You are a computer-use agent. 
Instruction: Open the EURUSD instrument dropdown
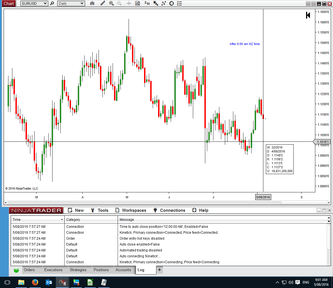[x=34, y=3]
